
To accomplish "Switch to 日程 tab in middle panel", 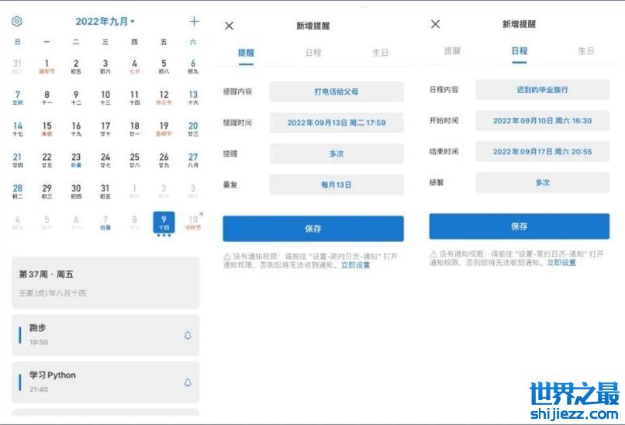I will tap(313, 53).
